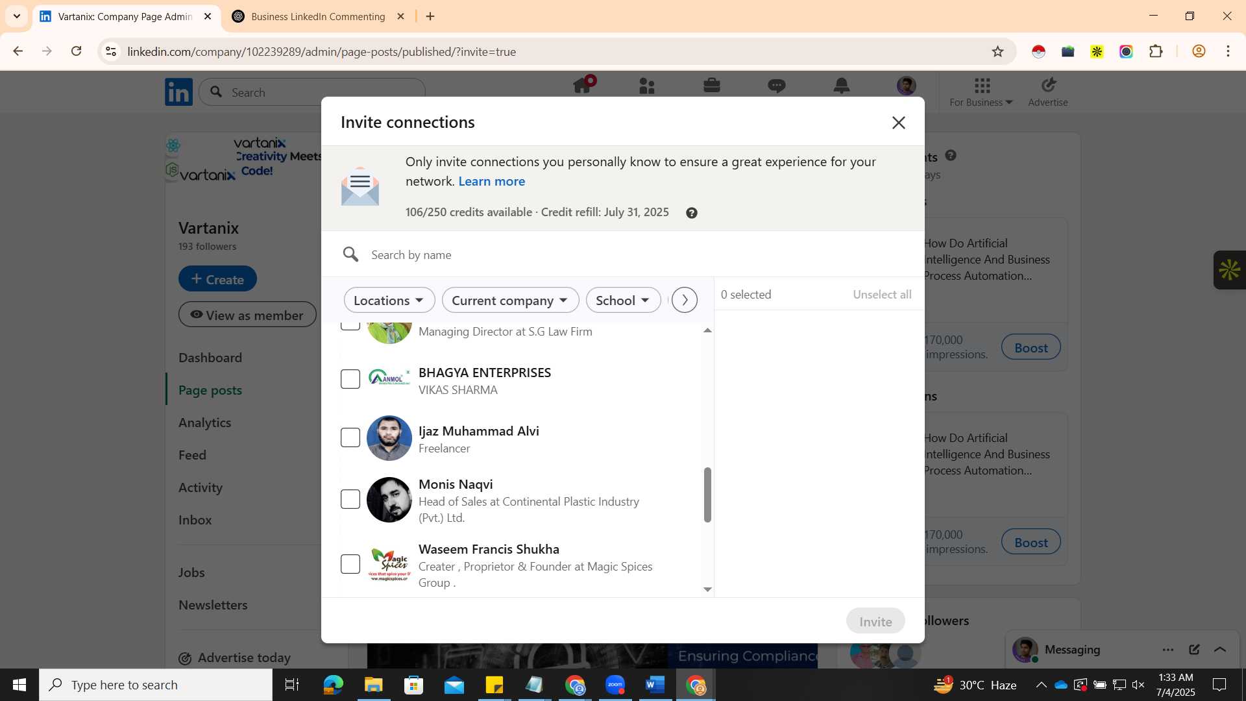
Task: Expand the For Business menu
Action: point(981,92)
